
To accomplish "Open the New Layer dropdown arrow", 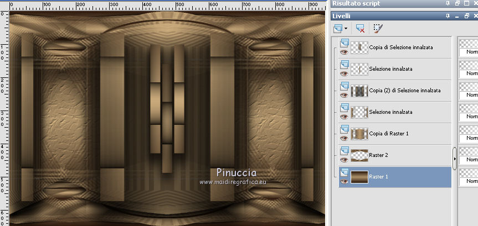I will [x=346, y=29].
